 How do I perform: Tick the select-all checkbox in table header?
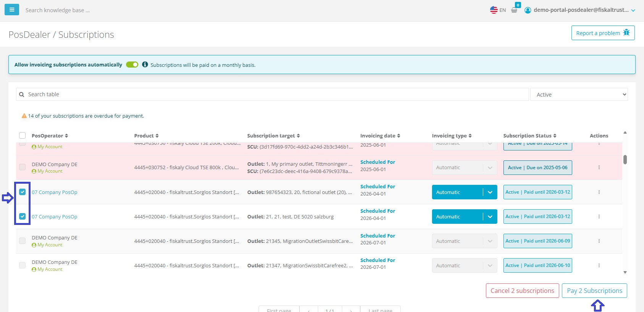coord(23,136)
